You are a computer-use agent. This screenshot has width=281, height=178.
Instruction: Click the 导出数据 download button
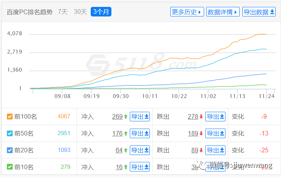(260, 12)
